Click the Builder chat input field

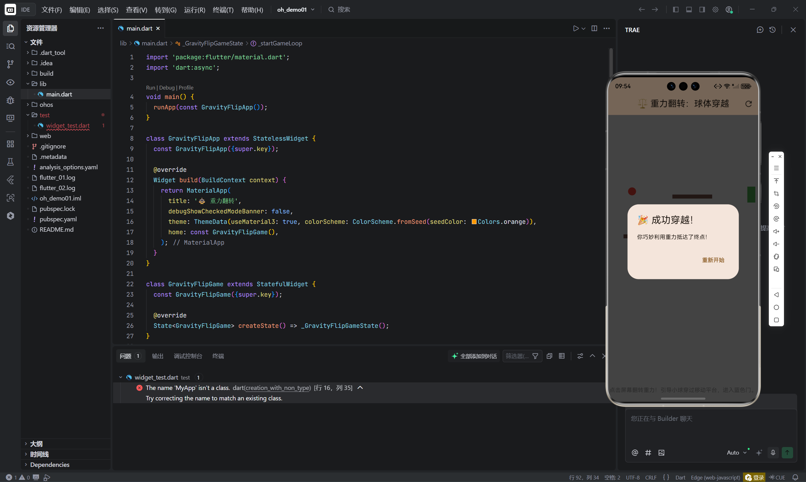711,426
